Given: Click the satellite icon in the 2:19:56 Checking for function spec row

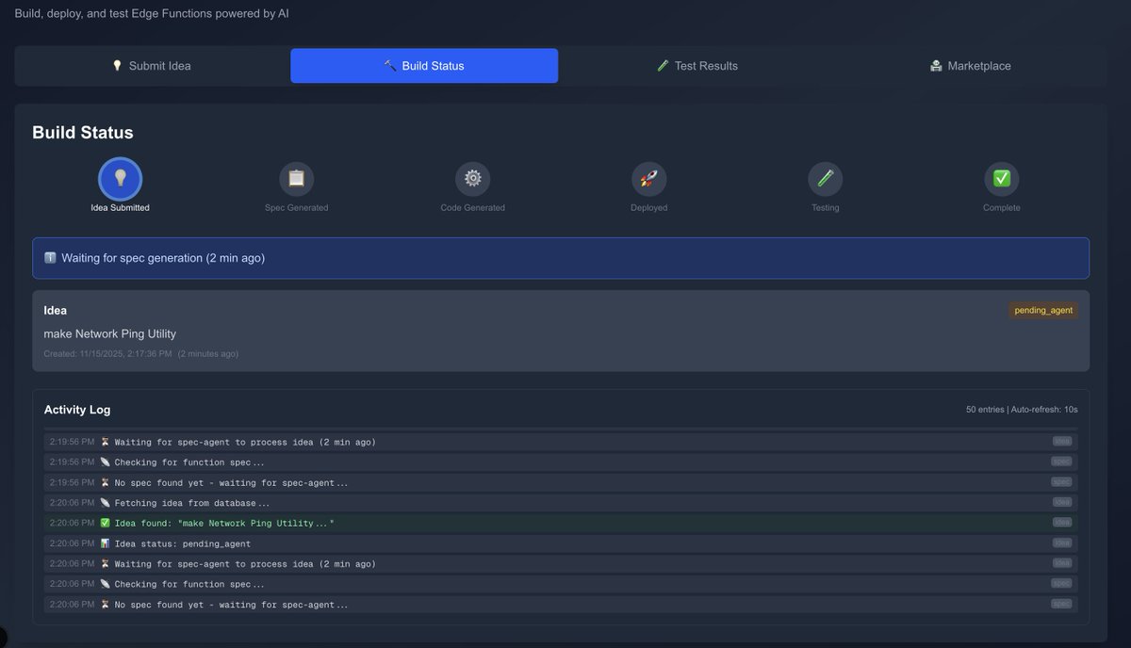Looking at the screenshot, I should (106, 462).
